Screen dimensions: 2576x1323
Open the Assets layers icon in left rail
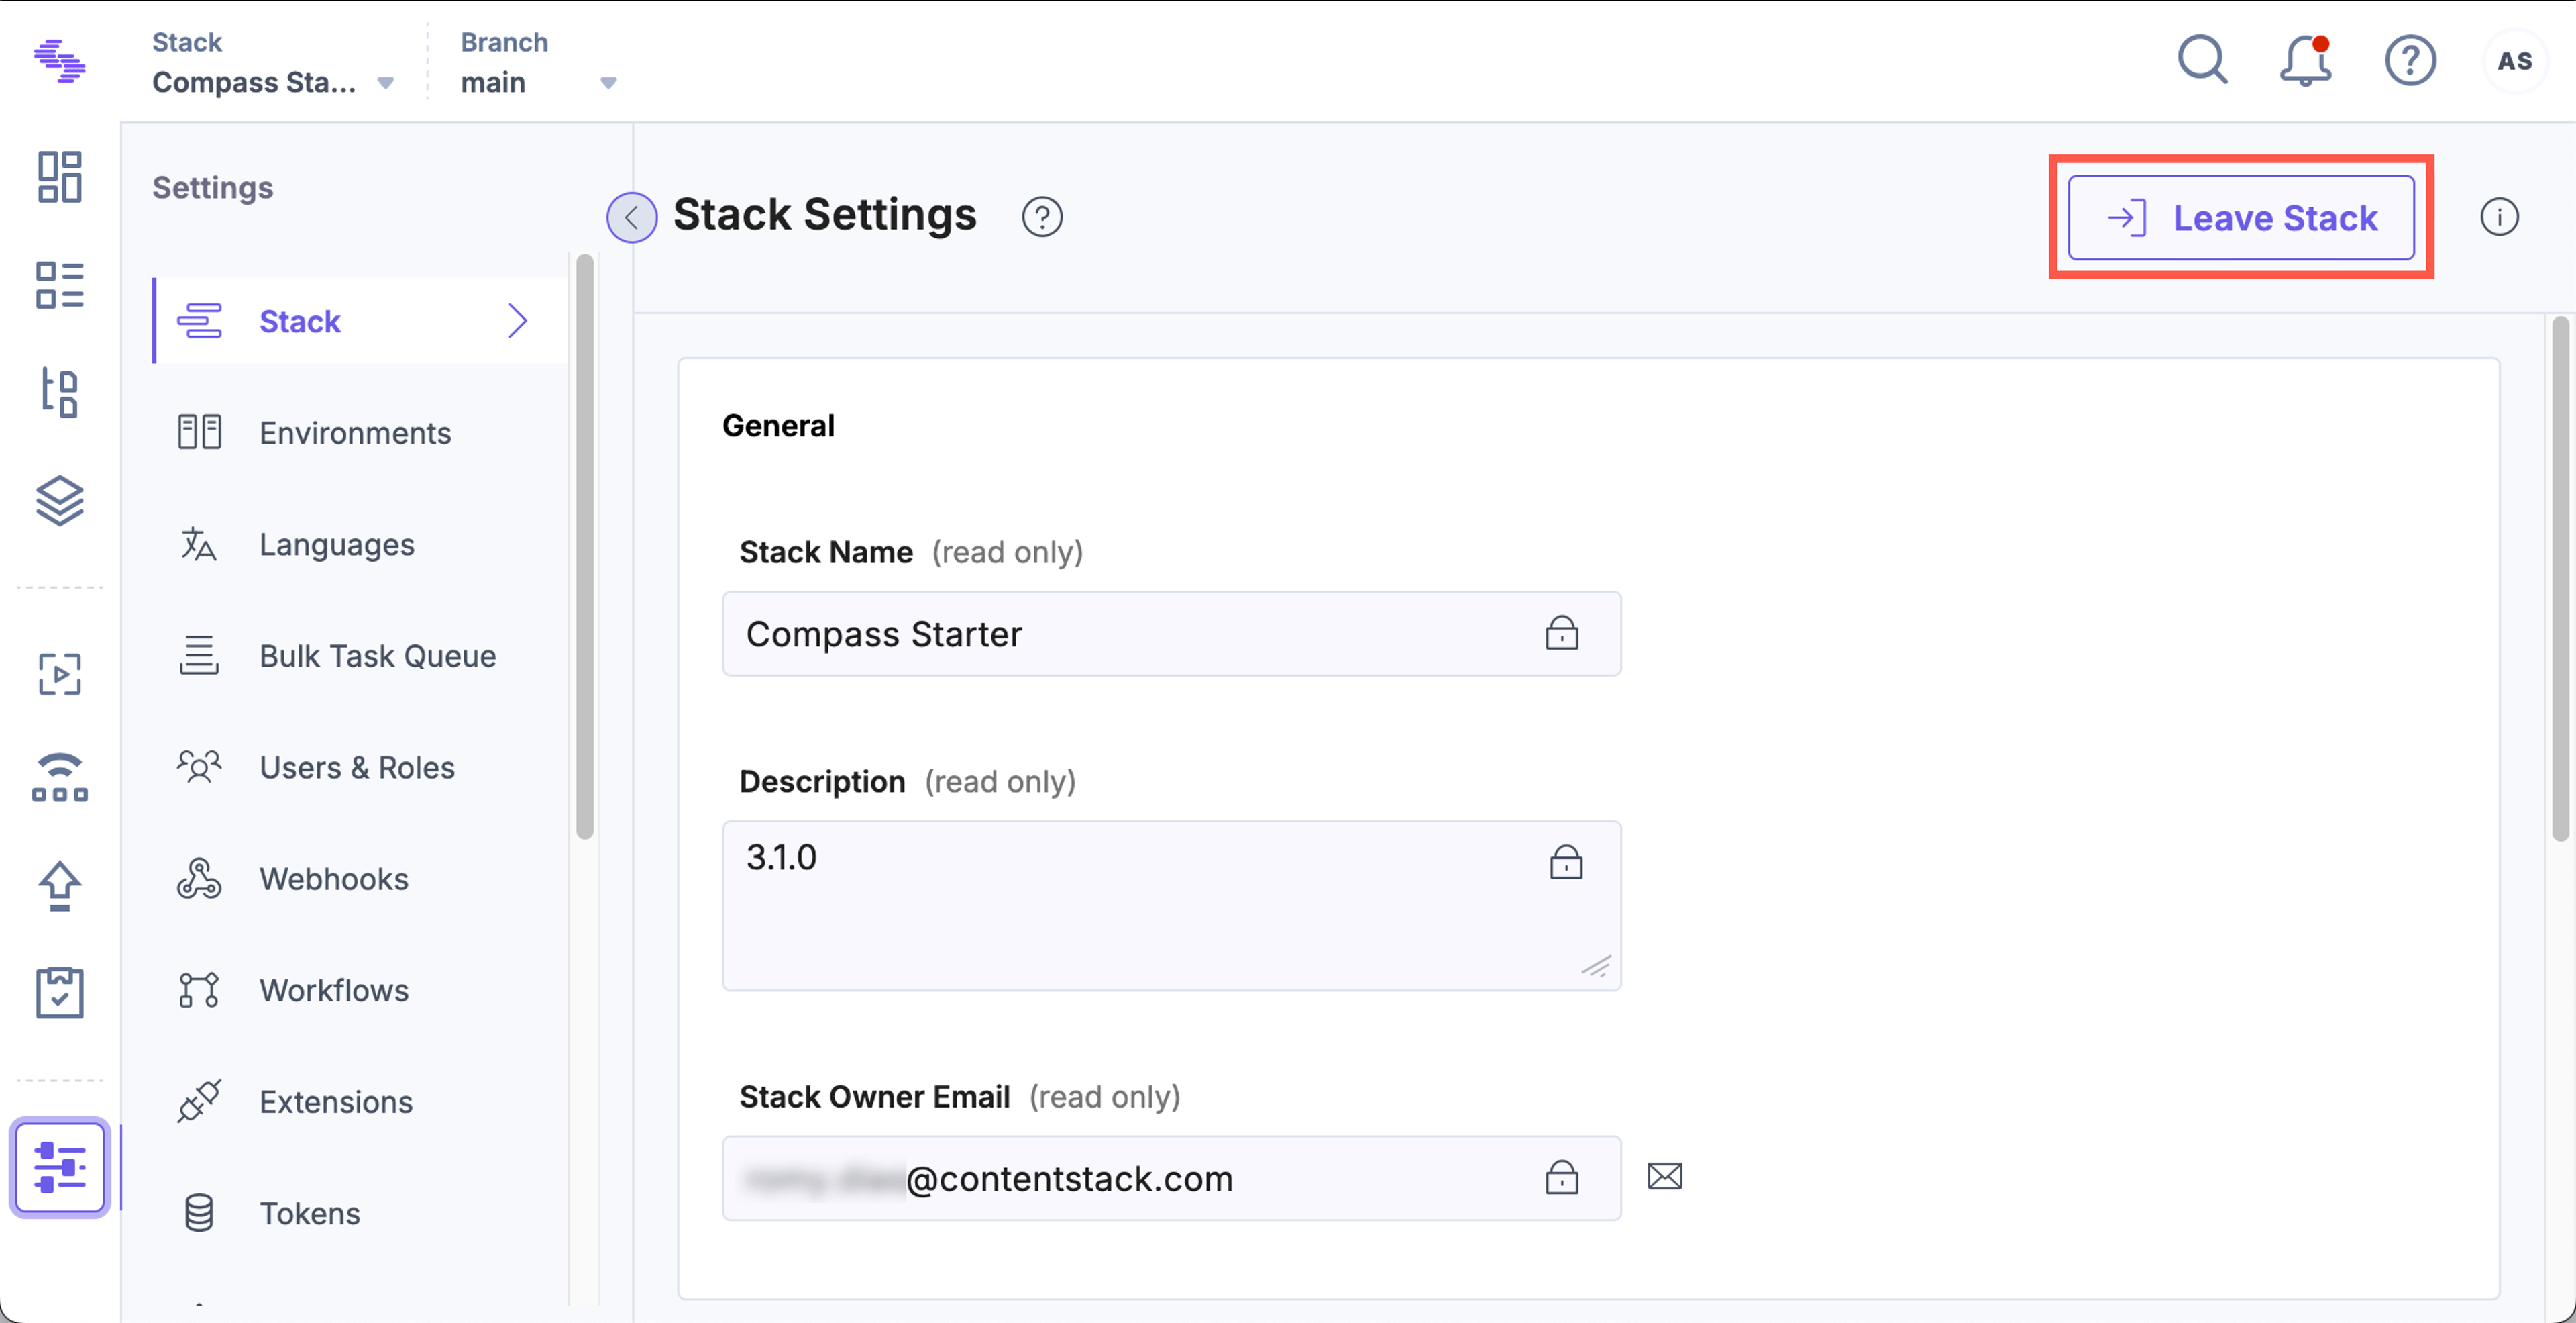click(x=59, y=500)
